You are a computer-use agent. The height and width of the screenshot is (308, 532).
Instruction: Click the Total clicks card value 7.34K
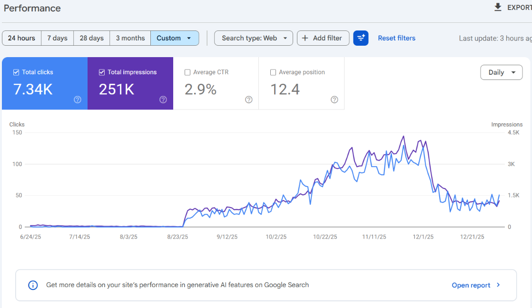tap(33, 89)
